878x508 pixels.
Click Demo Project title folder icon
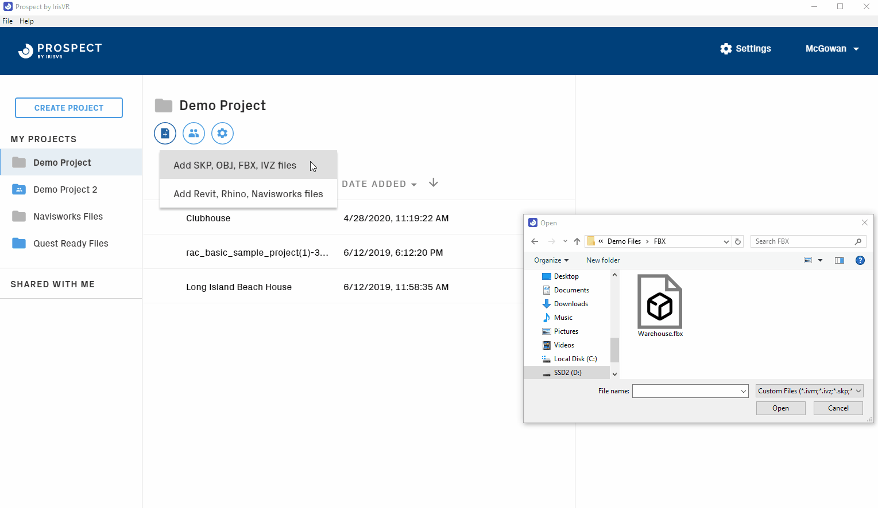point(164,105)
